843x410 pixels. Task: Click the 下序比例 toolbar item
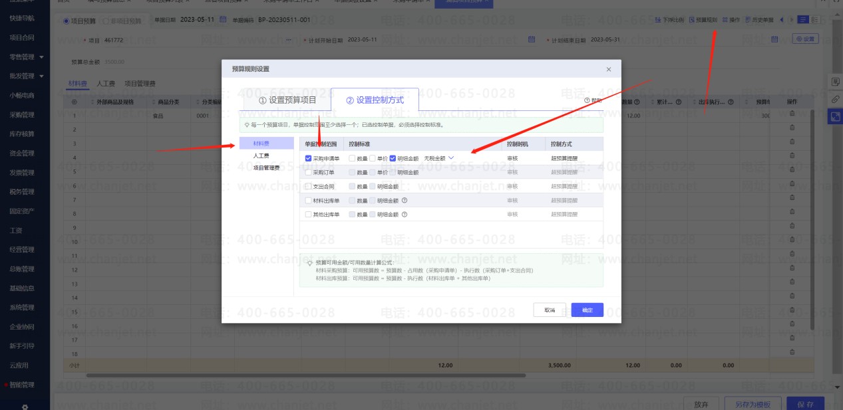669,20
